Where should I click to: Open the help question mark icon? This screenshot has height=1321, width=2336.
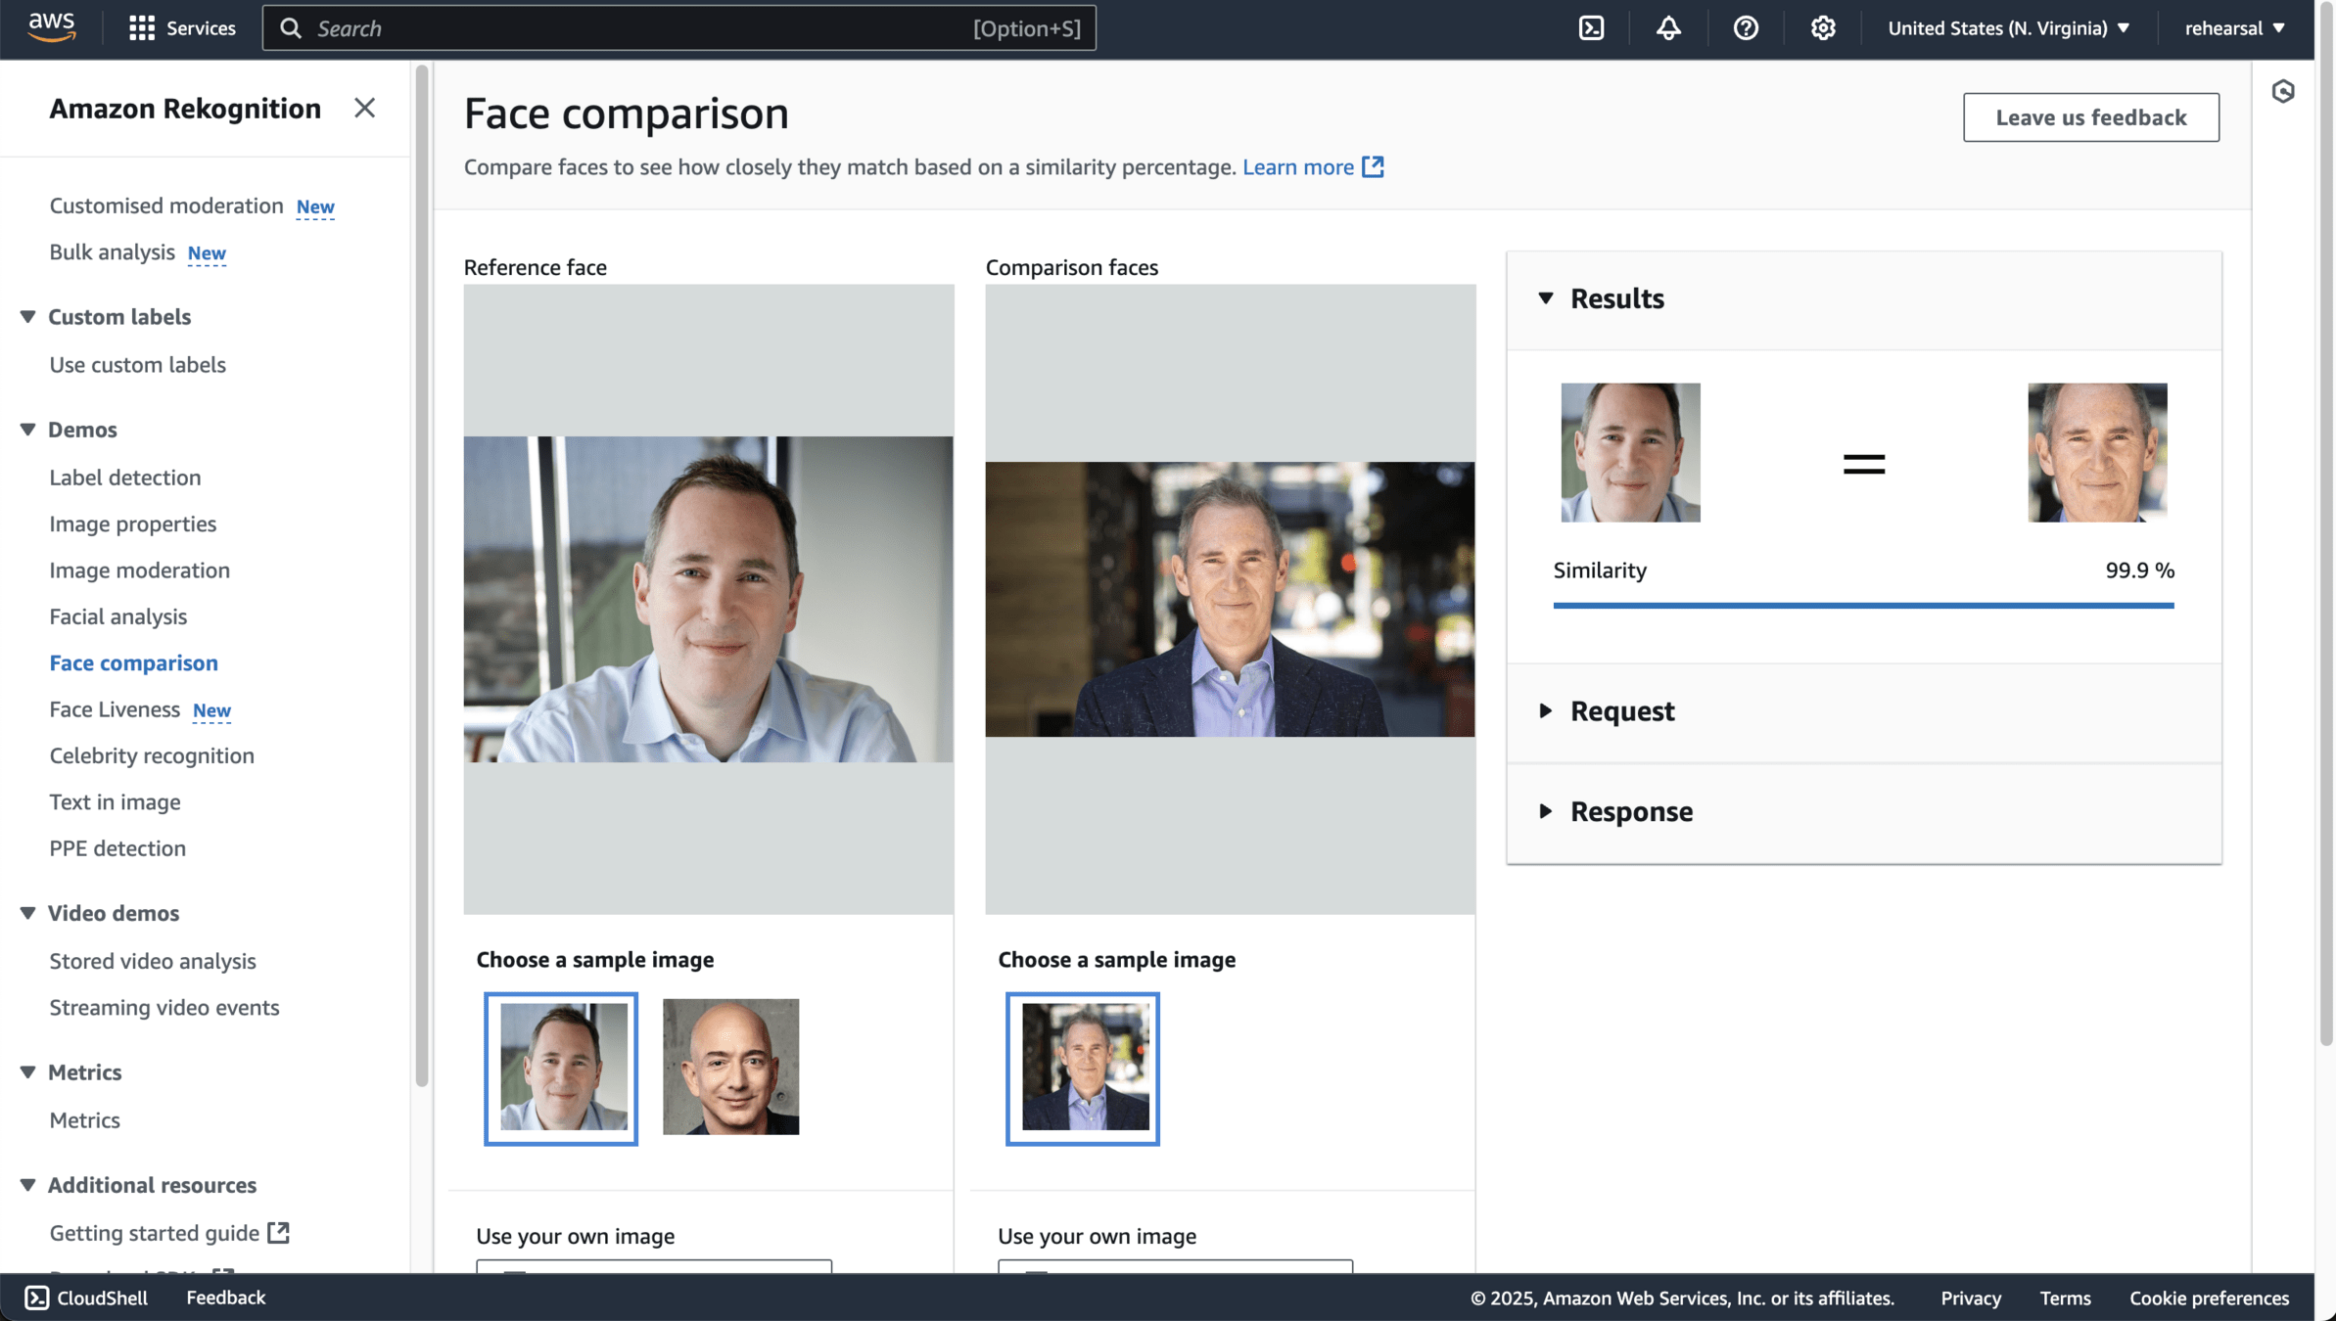click(1746, 28)
